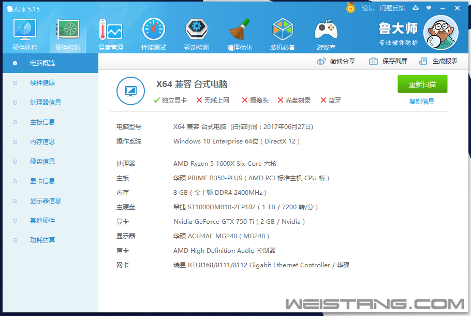Open 温度管理 temperature management icon
This screenshot has width=471, height=316.
tap(111, 30)
